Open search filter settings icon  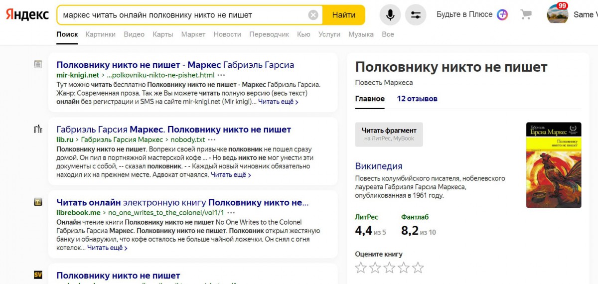[x=416, y=15]
